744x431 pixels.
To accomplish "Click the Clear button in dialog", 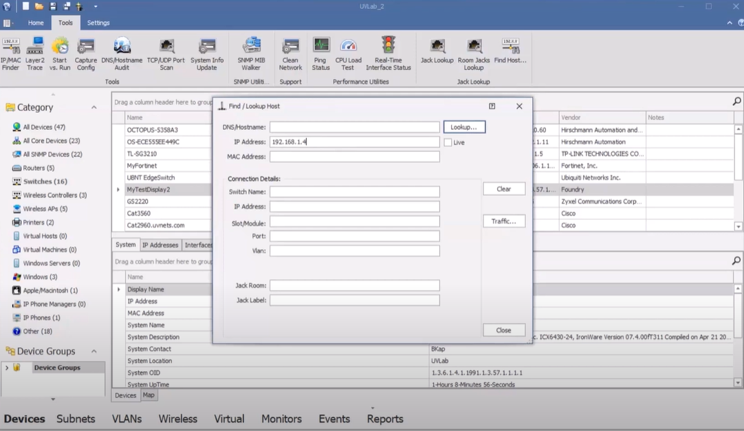I will 504,189.
